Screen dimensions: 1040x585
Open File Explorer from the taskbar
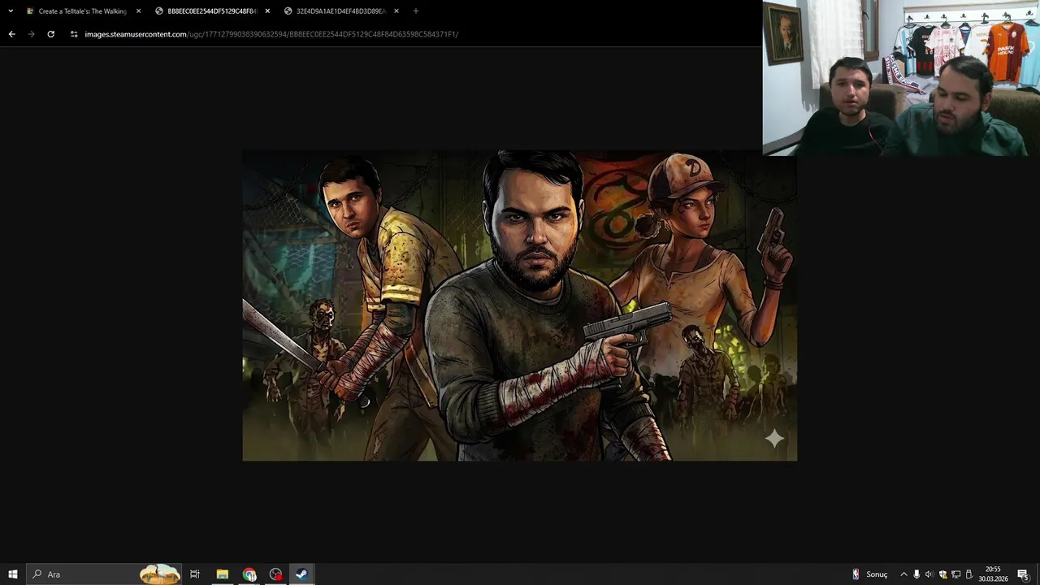[x=222, y=574]
